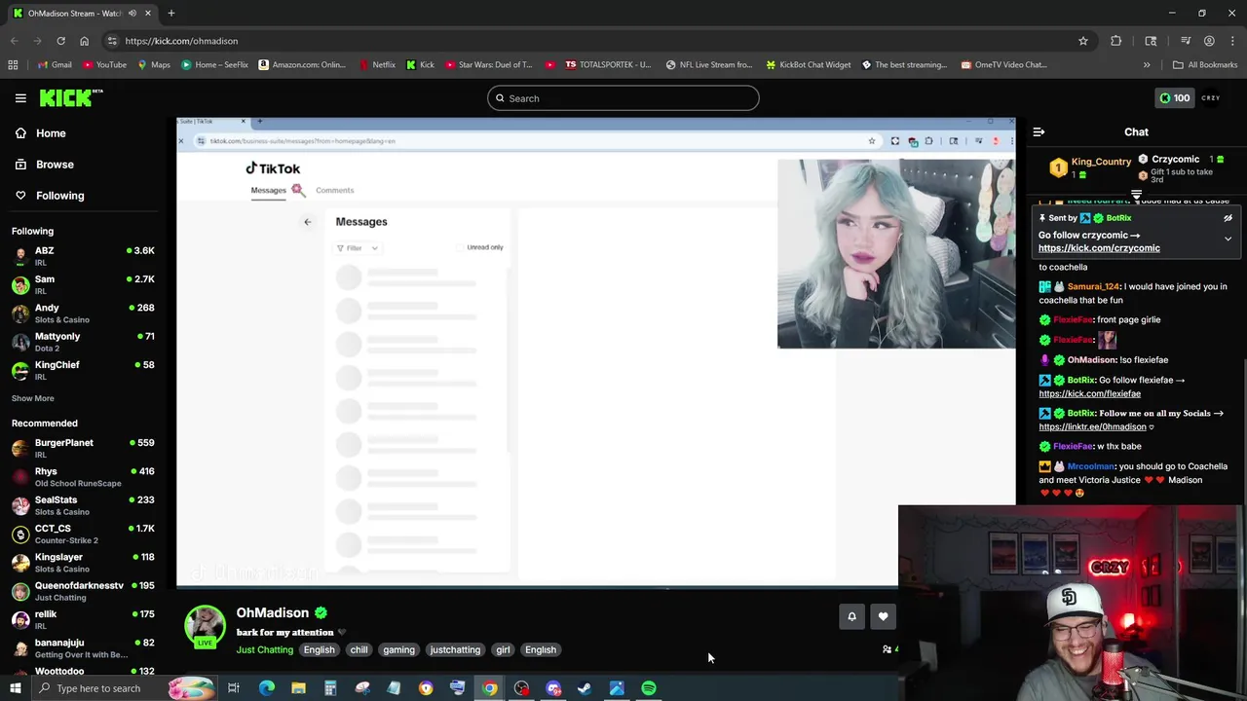
Task: Open Chrome extensions puzzle icon
Action: point(1115,41)
